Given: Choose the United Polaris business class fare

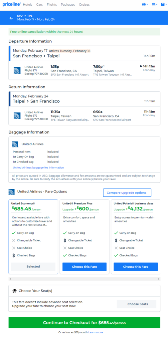Looking at the screenshot, I should (x=136, y=267).
